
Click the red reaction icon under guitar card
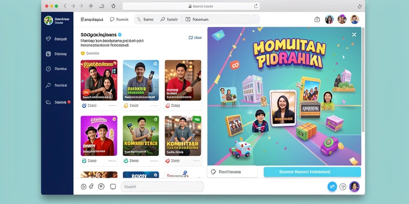[168, 106]
